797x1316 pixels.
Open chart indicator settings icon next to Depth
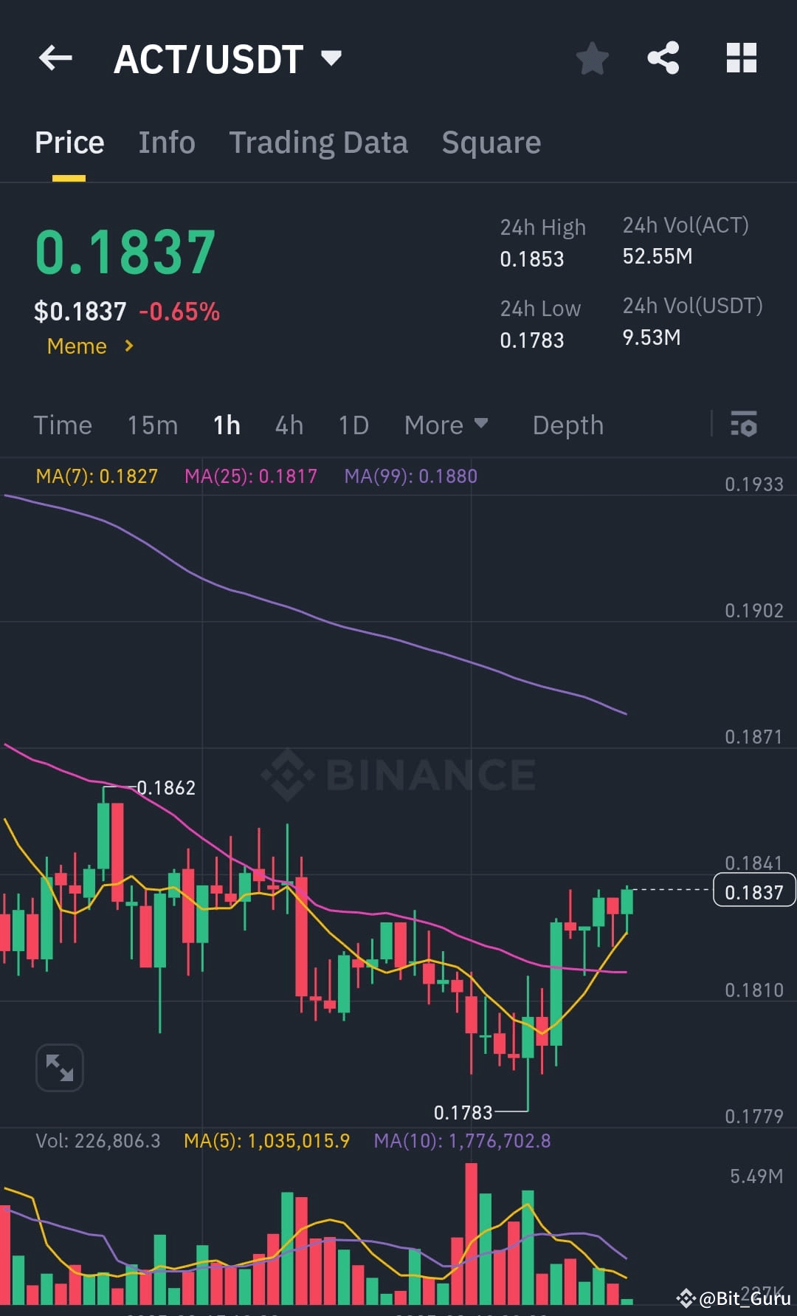pyautogui.click(x=745, y=425)
